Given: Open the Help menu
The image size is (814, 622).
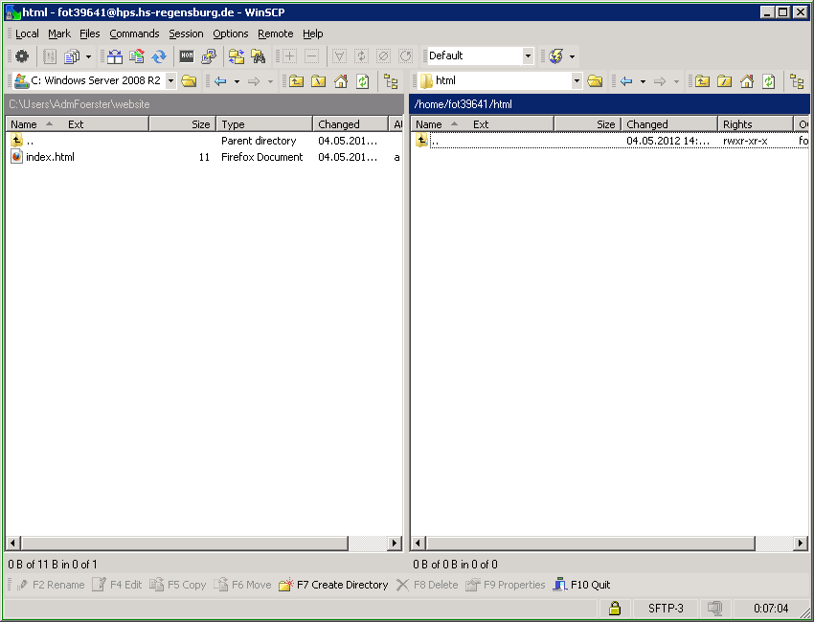Looking at the screenshot, I should pos(313,33).
